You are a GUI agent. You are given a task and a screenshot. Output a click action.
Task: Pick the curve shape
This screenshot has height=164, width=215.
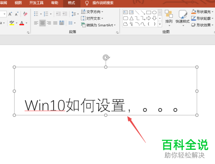click(143, 24)
